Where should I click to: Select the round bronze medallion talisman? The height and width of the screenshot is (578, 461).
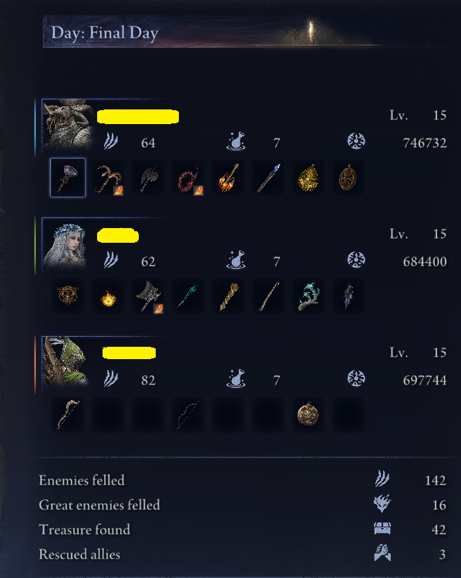point(348,178)
